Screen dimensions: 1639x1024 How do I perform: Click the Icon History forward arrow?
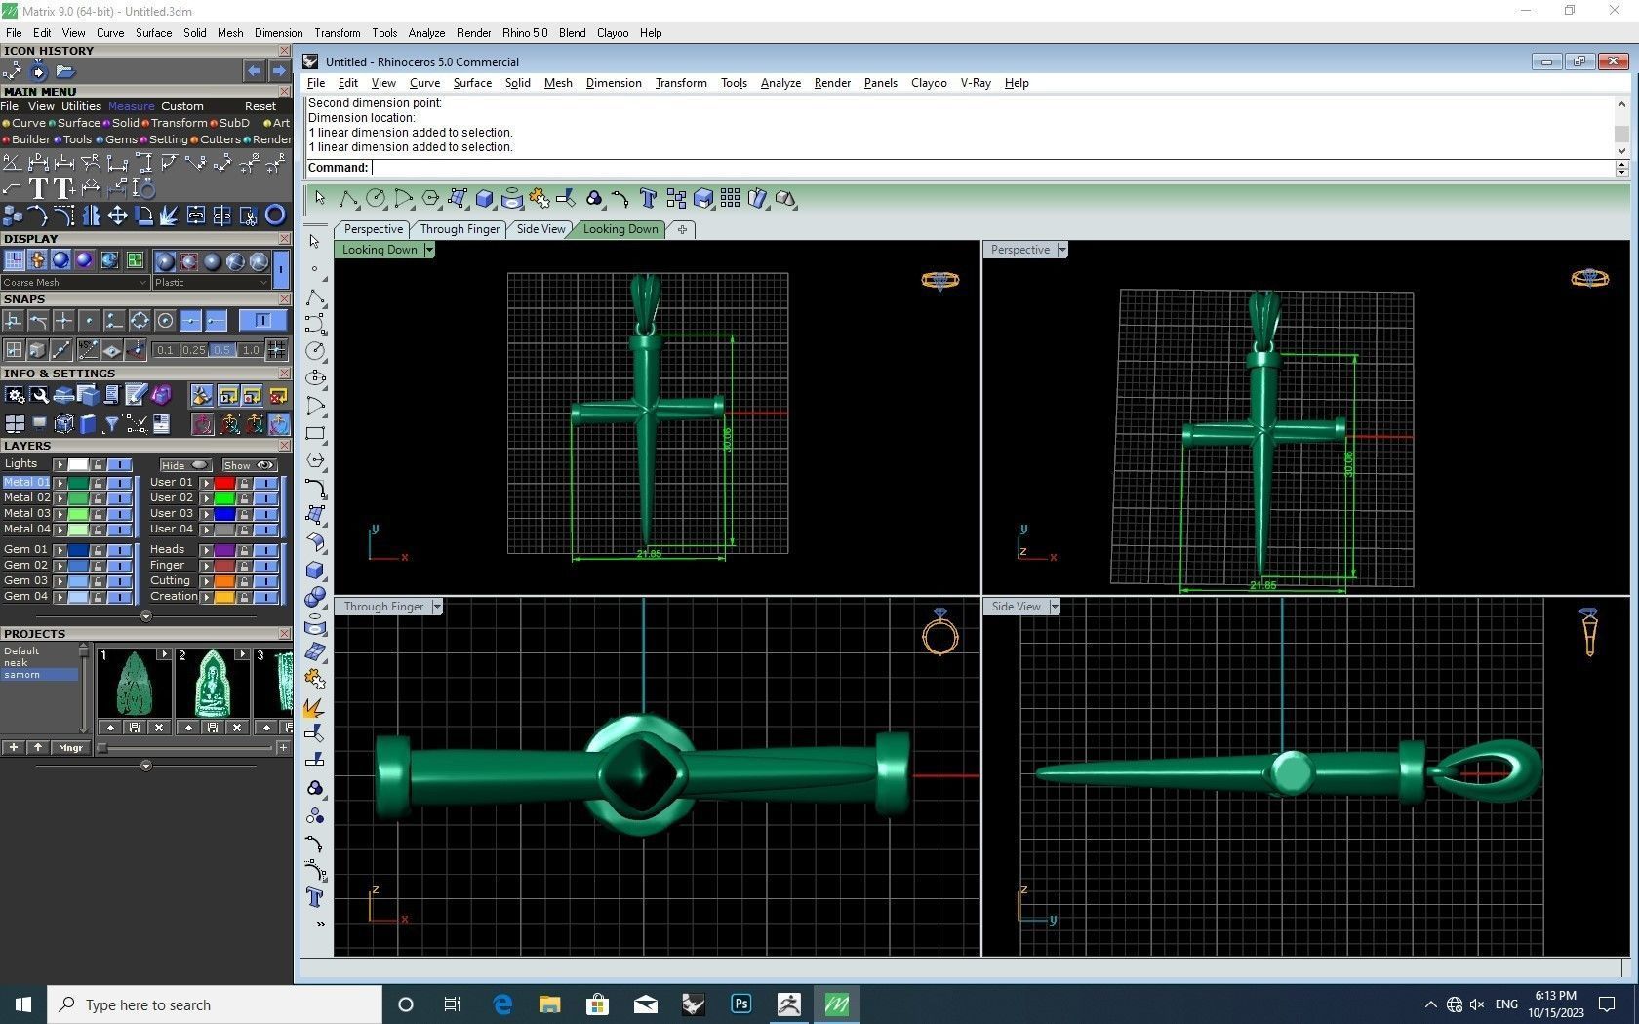pos(279,71)
